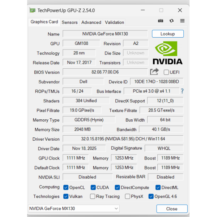This screenshot has height=217, width=217.
Task: Click the refresh icon
Action: [171, 21]
